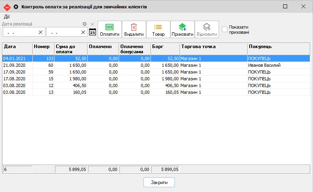Click the gear icon above date filter
The height and width of the screenshot is (192, 313).
pos(84,24)
